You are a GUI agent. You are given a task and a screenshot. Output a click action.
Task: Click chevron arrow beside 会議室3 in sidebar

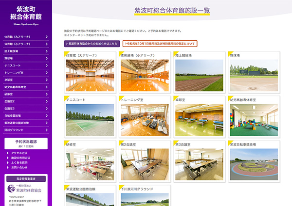point(47,109)
